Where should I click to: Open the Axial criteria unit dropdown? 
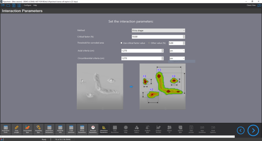pyautogui.click(x=177, y=51)
